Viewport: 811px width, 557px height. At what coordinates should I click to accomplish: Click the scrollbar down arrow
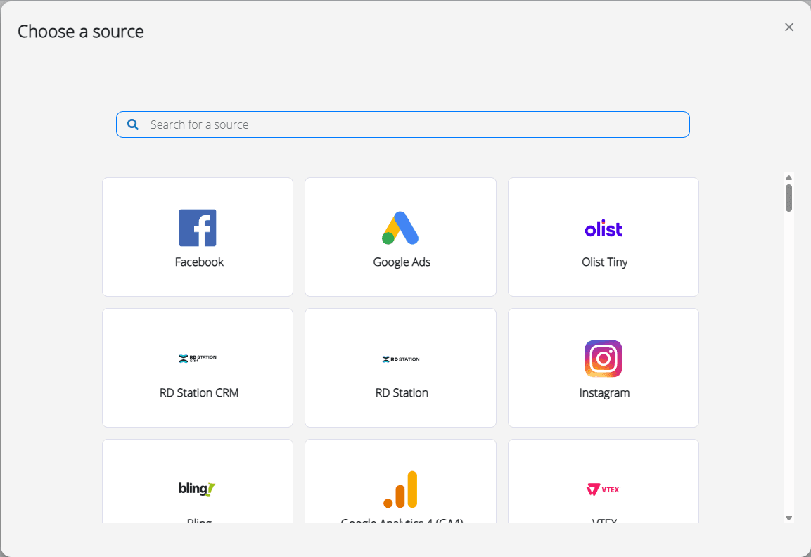[788, 518]
